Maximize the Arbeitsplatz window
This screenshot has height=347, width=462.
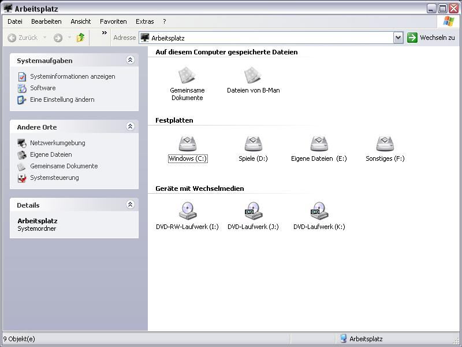click(442, 8)
